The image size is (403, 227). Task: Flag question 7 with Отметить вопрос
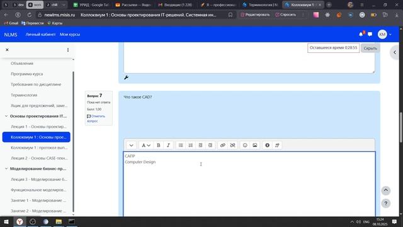[96, 119]
